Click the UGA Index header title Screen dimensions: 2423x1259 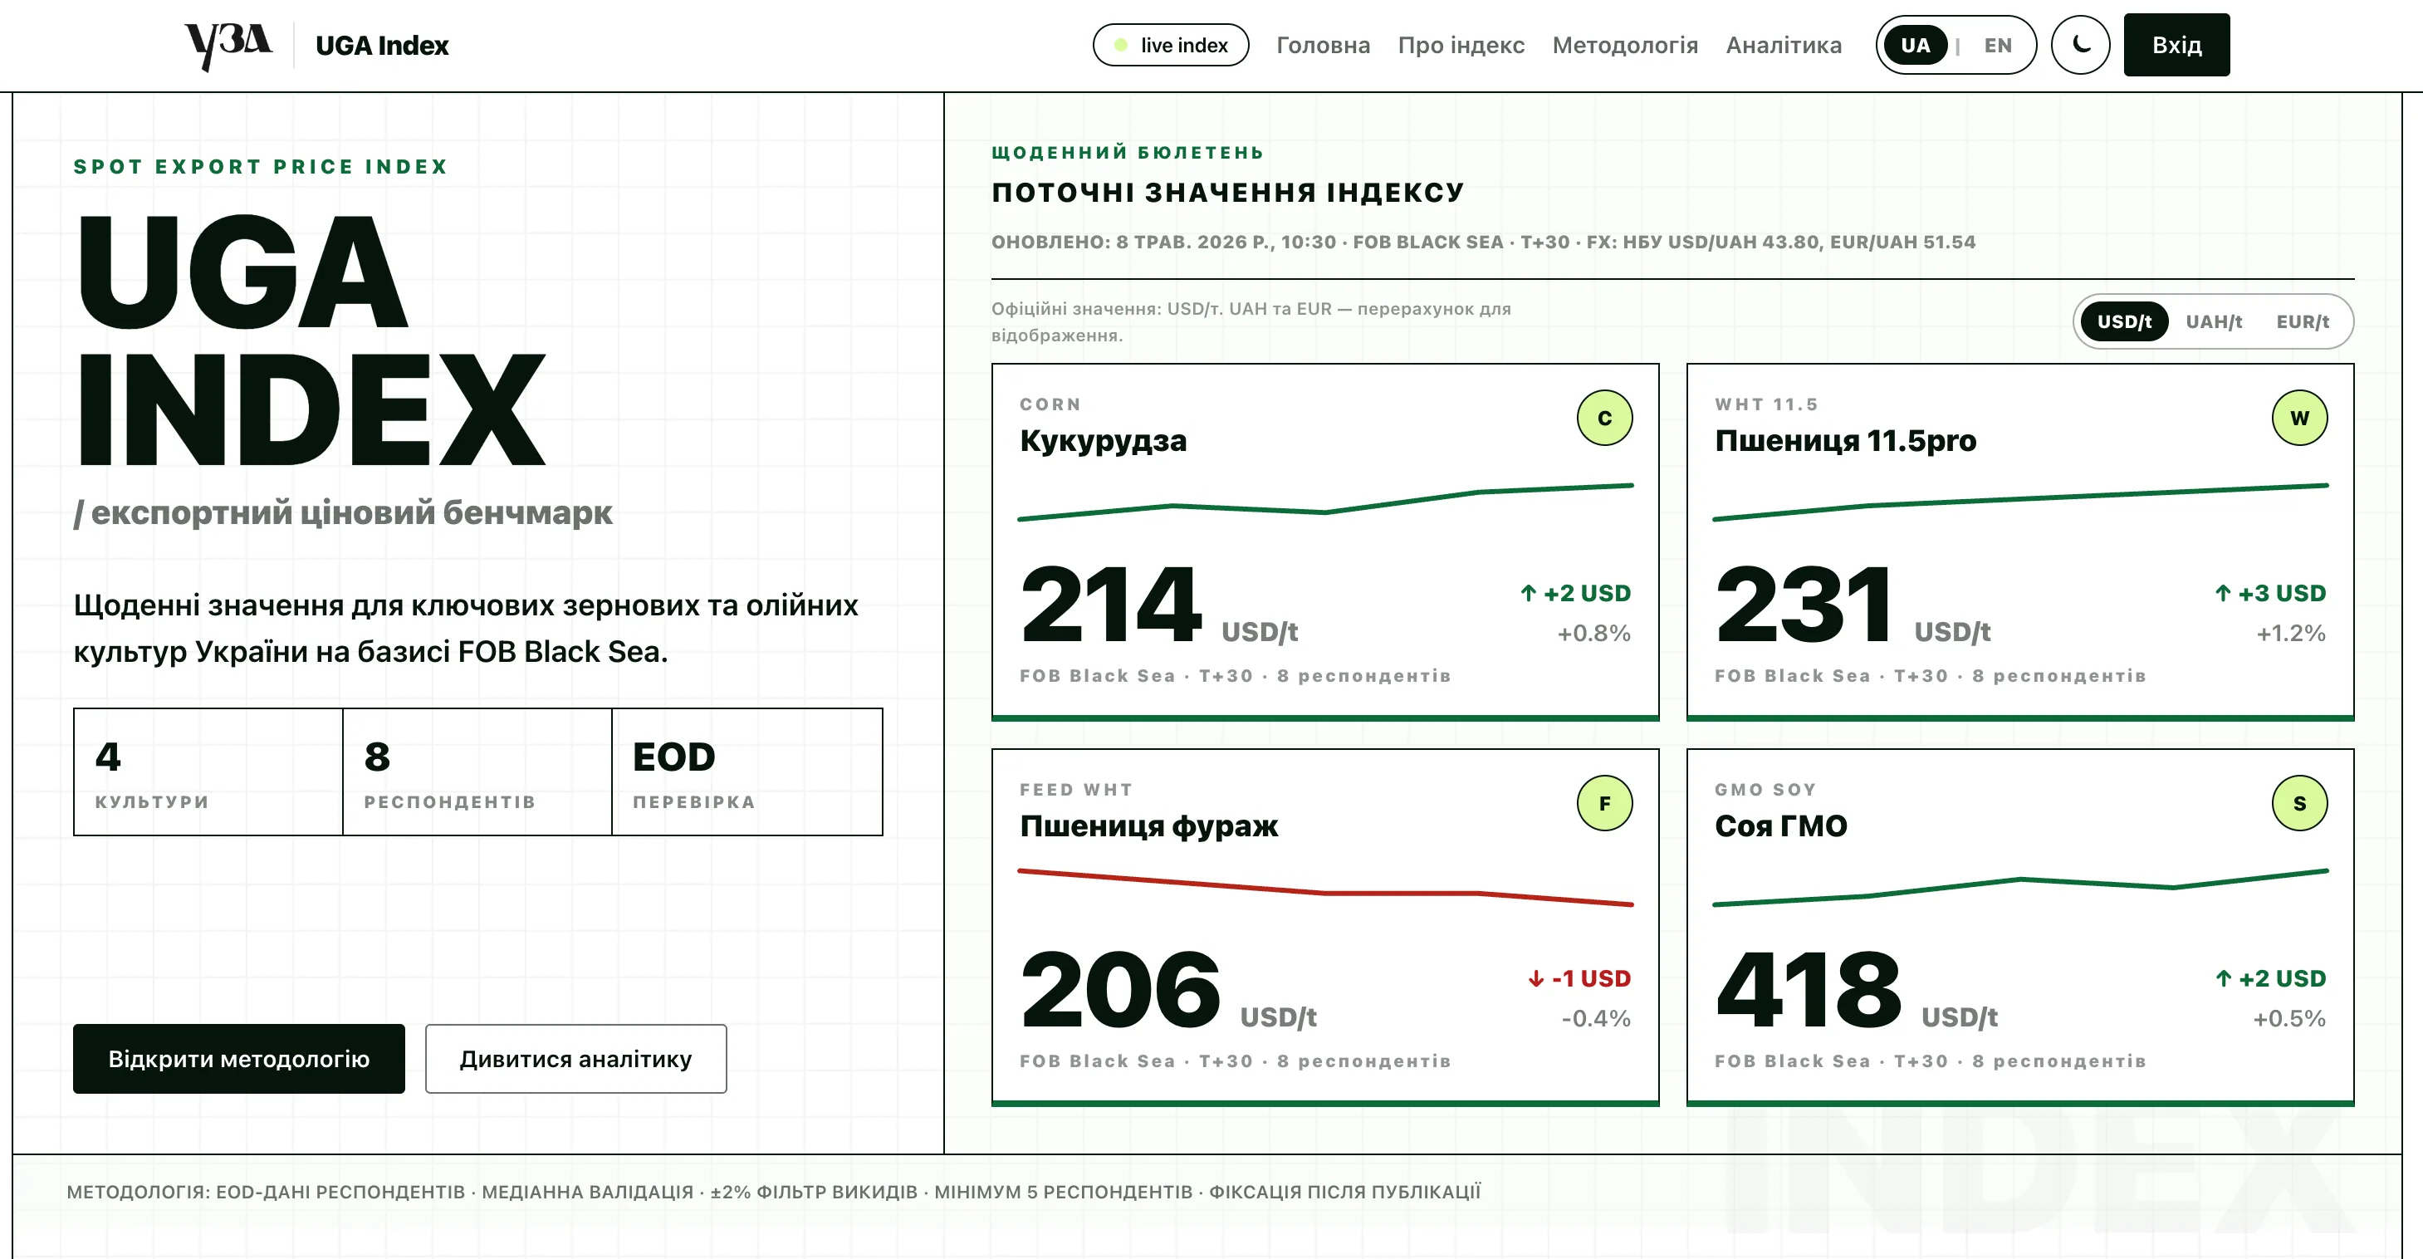(382, 45)
